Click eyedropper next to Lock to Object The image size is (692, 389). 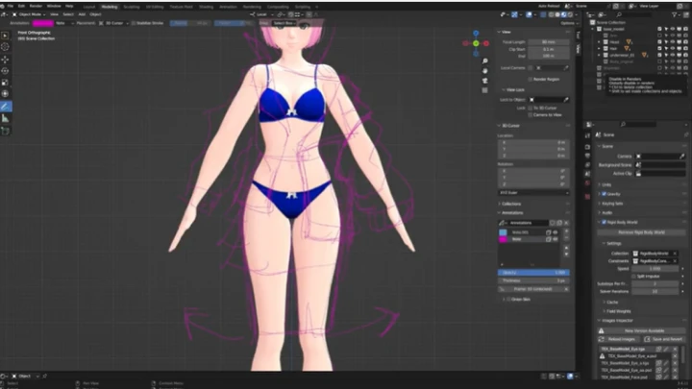click(566, 100)
